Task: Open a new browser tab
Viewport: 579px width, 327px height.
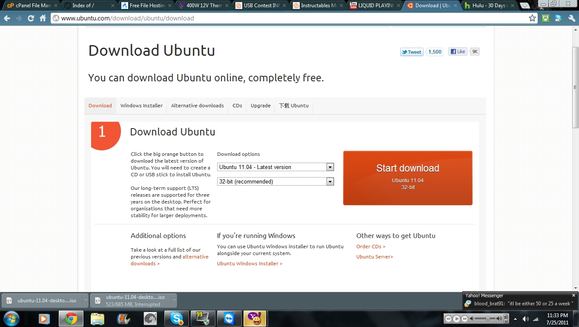Action: pos(525,6)
